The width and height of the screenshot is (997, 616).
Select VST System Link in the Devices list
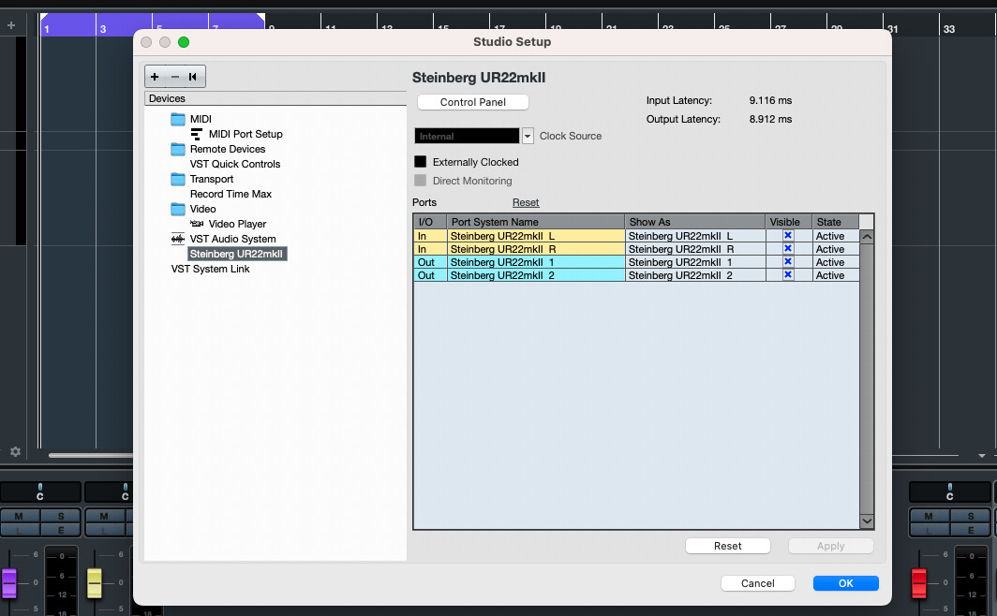[x=212, y=269]
